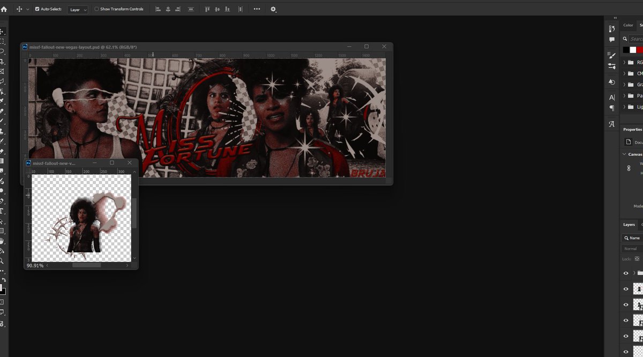Open the Brush Settings panel icon

(x=612, y=55)
